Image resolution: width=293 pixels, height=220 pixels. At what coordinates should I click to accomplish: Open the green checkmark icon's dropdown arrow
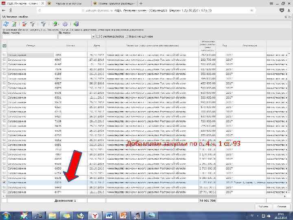click(x=59, y=24)
